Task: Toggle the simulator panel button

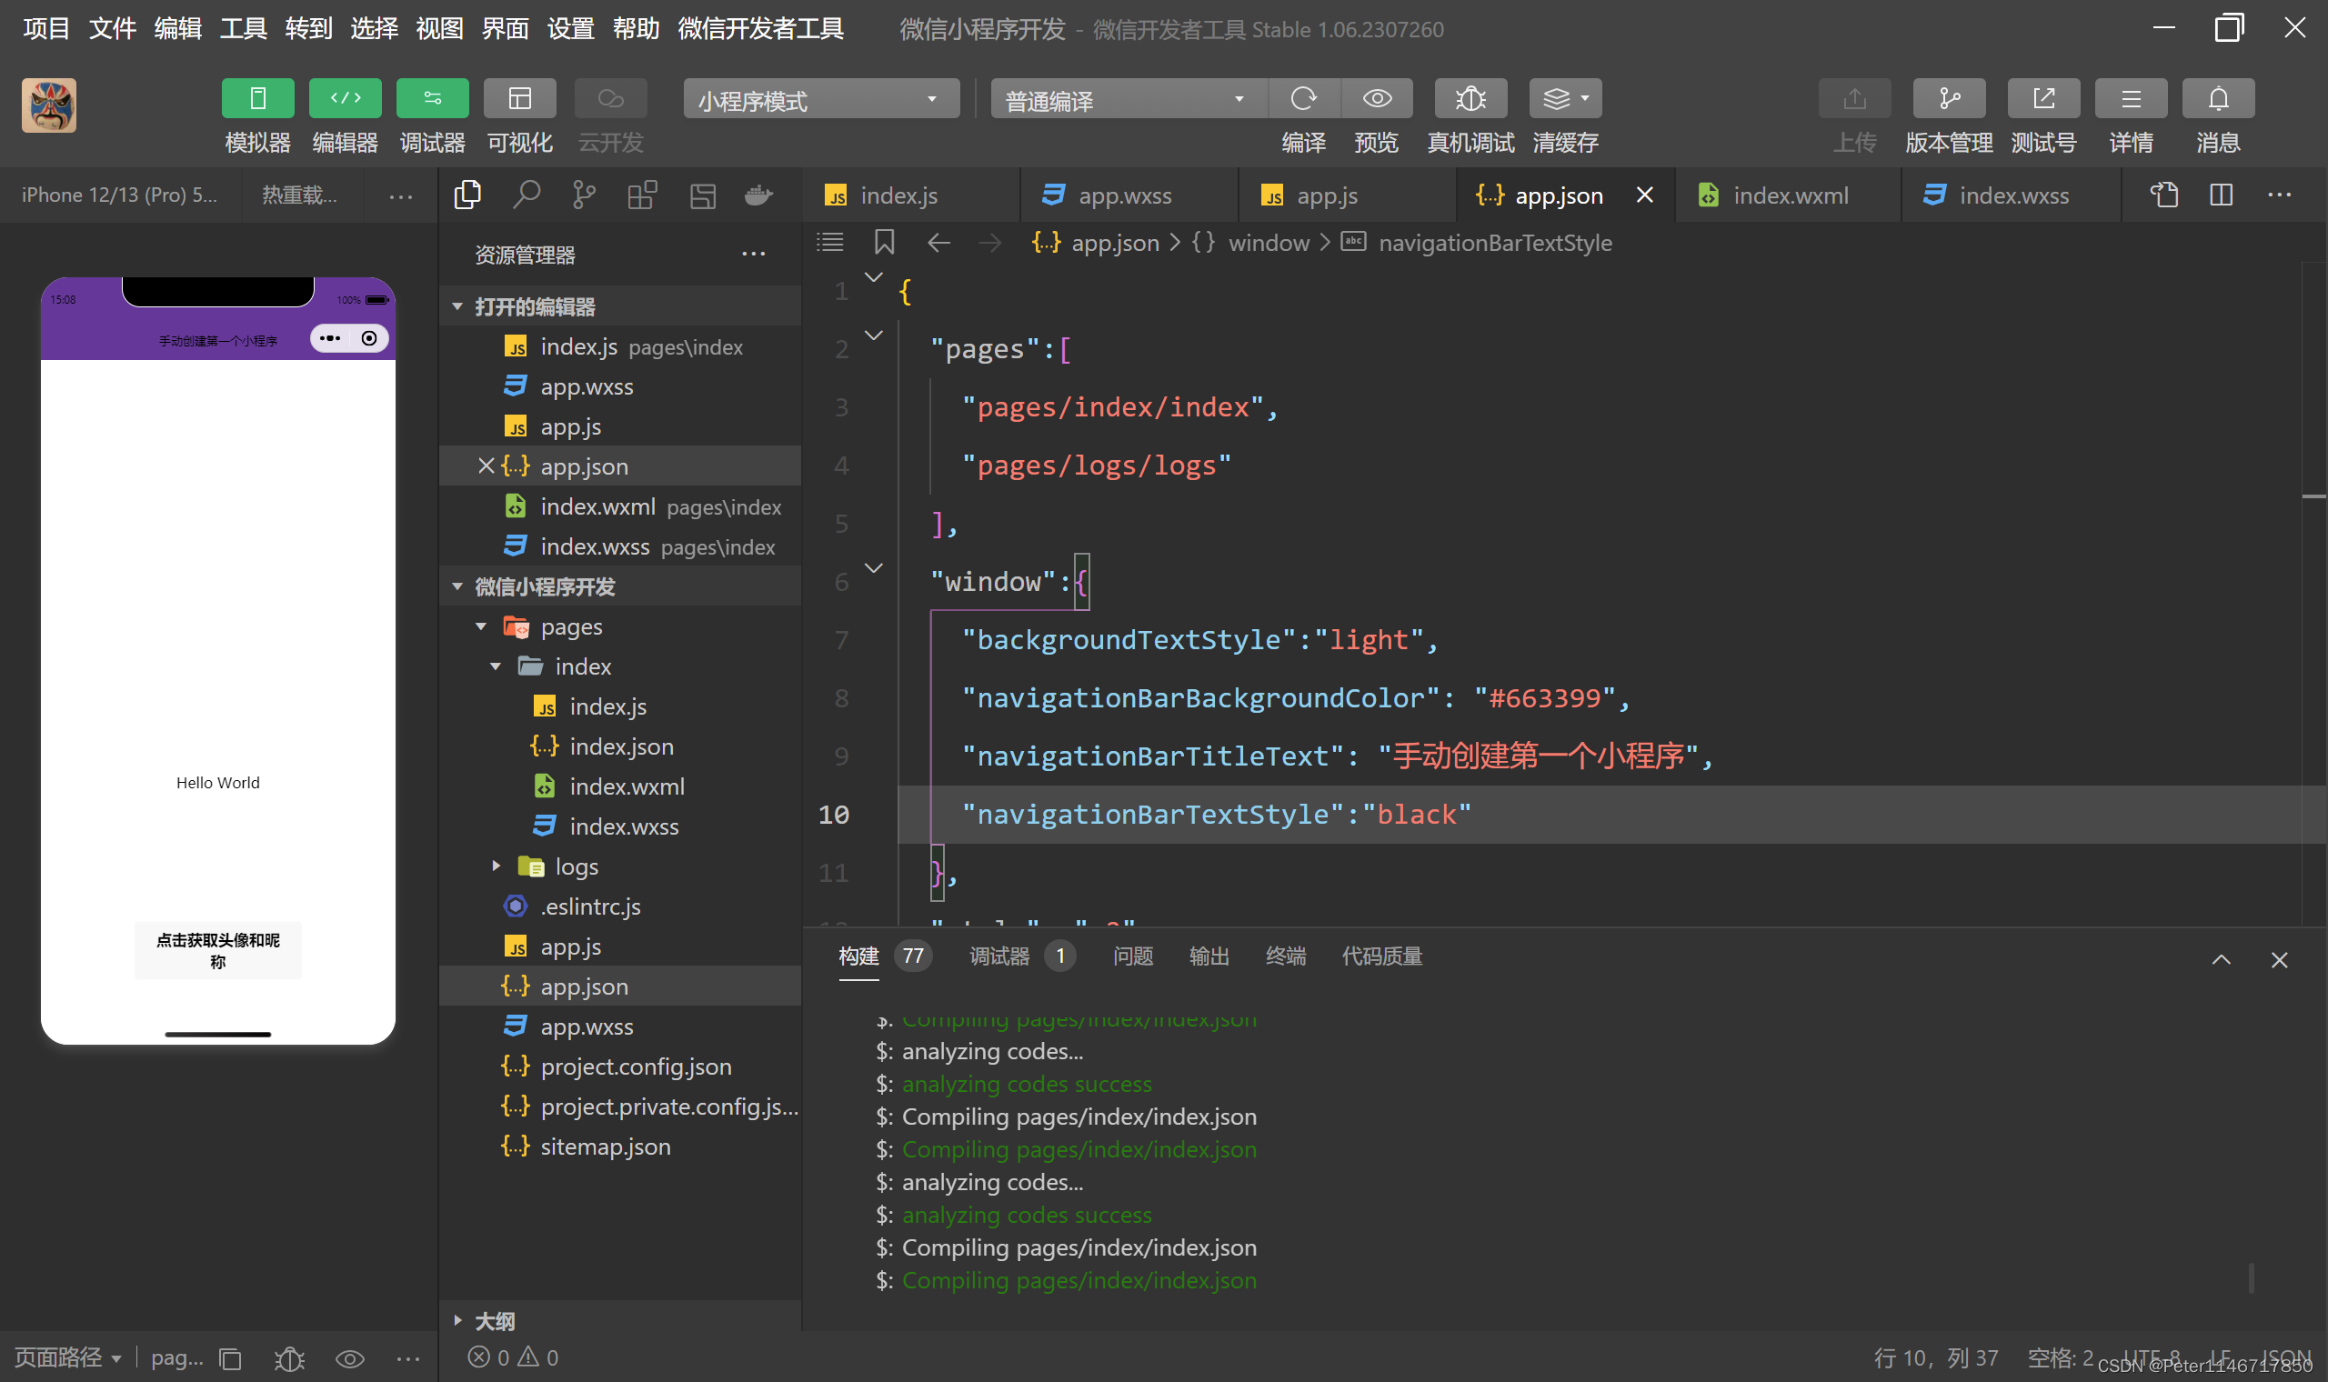Action: coord(258,99)
